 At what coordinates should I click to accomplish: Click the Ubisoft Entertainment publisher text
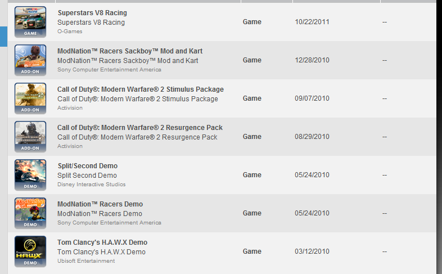click(x=86, y=261)
